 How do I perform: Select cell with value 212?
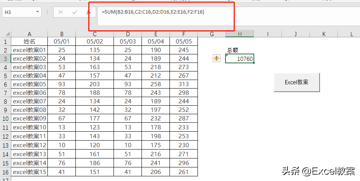click(156, 76)
